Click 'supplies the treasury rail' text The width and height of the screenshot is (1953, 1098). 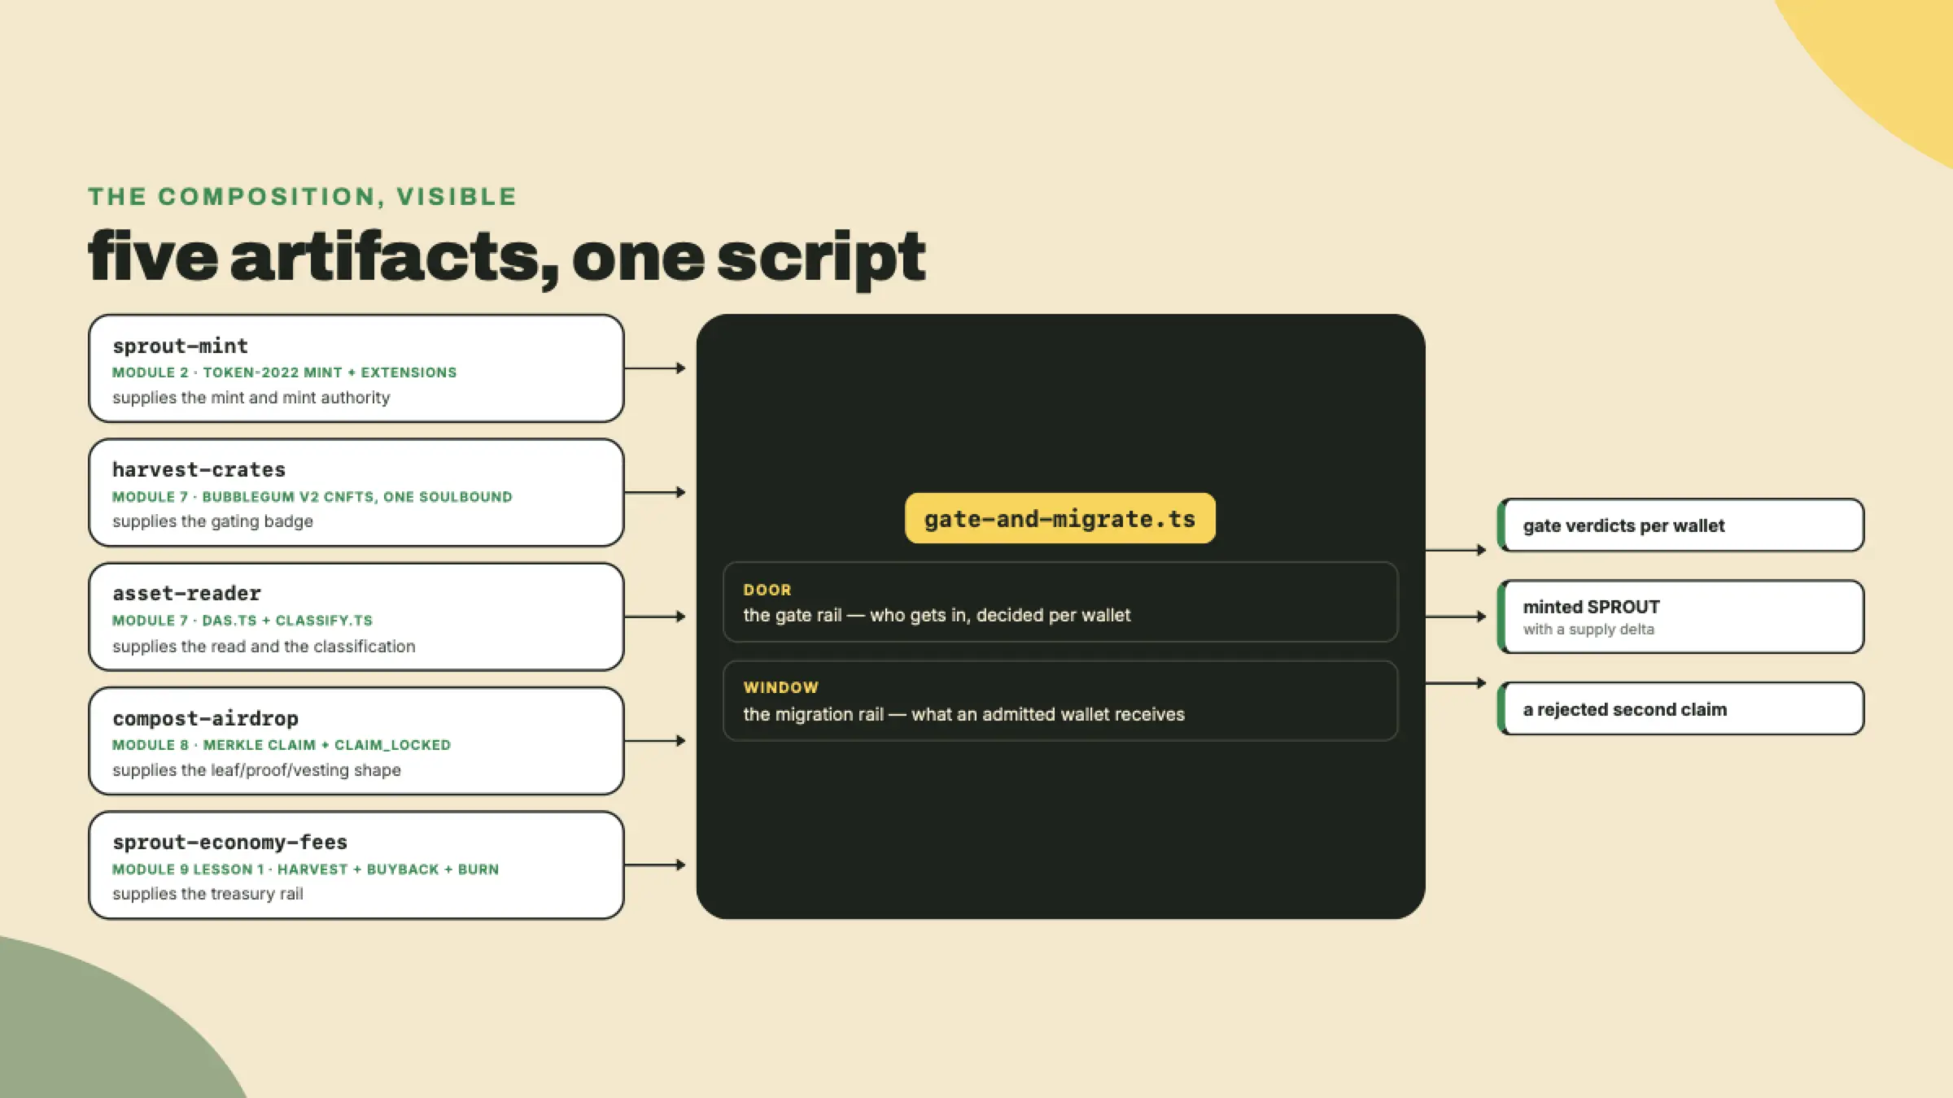[x=208, y=893]
